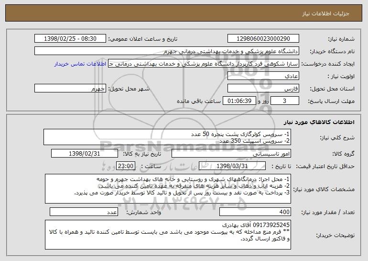Screen dimensions: 368x261
Task: Click the delivery city field جهرم
Action: pyautogui.click(x=70, y=89)
